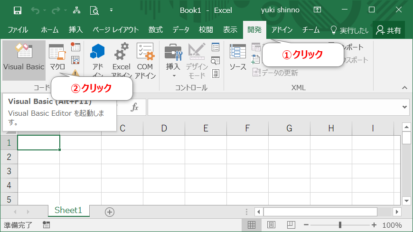
Task: Switch to the ホーム tab
Action: tap(49, 30)
